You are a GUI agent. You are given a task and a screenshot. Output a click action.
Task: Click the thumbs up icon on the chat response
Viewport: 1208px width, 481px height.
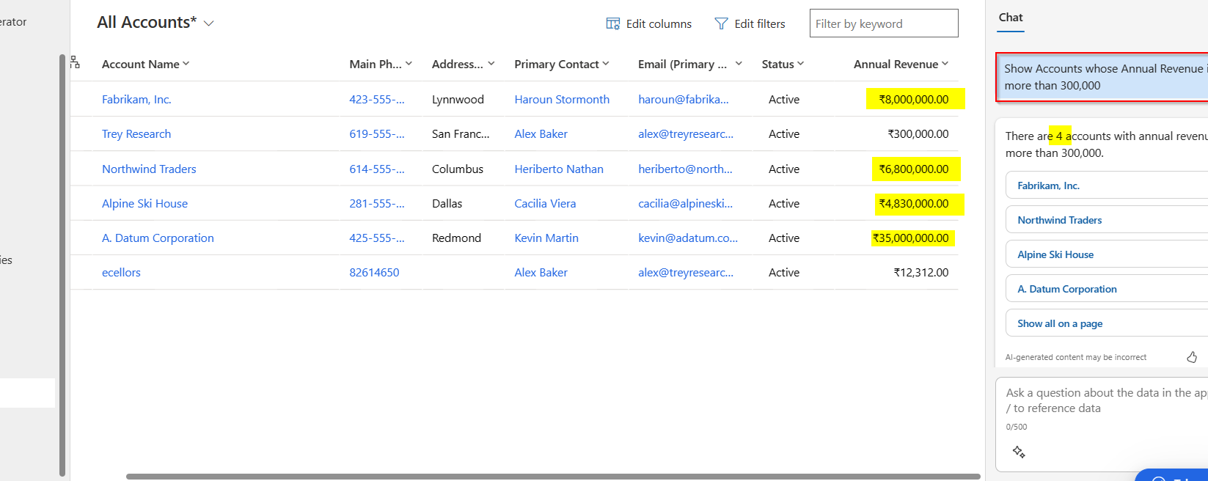pos(1192,357)
